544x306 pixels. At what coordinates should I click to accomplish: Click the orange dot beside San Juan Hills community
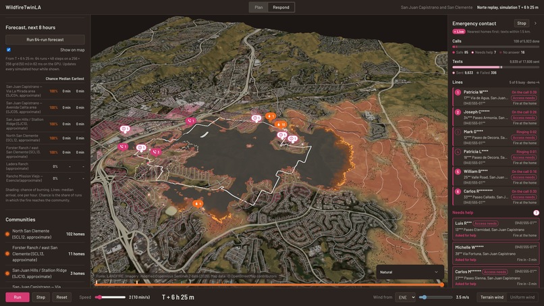point(7,274)
